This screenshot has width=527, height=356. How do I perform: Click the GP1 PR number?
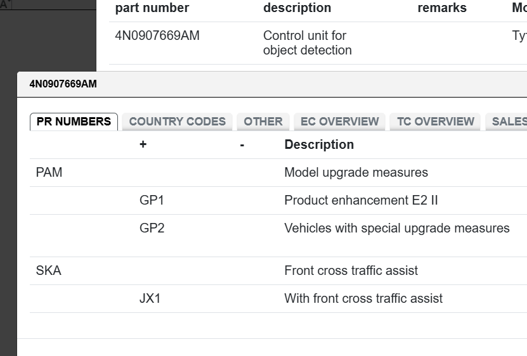coord(152,200)
